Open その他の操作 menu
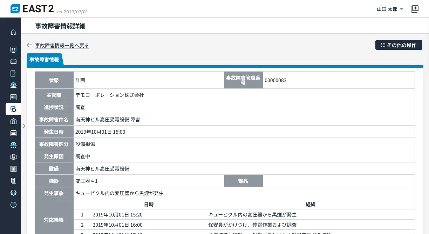The width and height of the screenshot is (429, 234). (399, 45)
